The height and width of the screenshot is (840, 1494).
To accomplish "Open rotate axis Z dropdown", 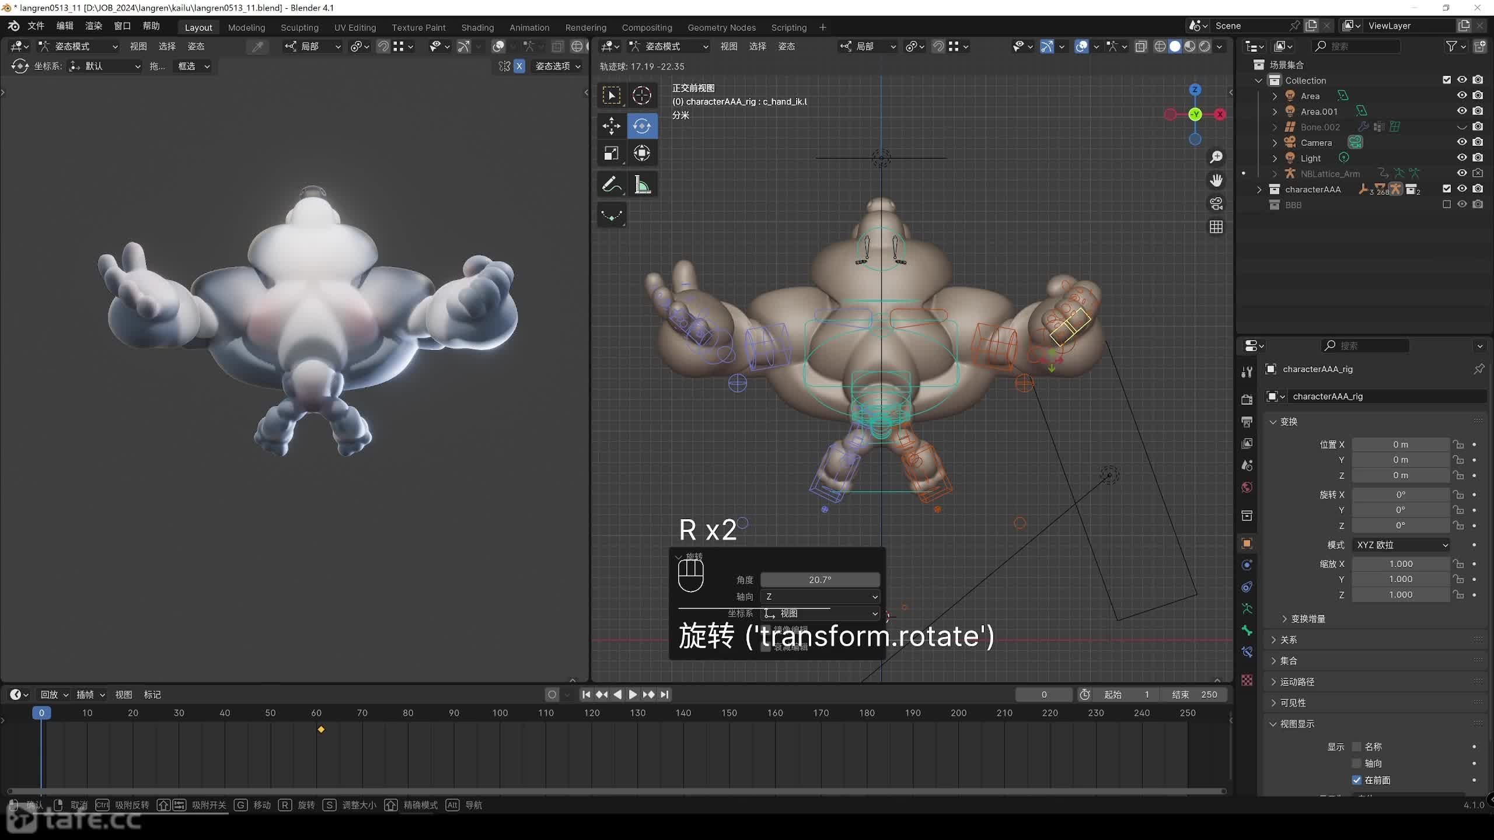I will [820, 597].
